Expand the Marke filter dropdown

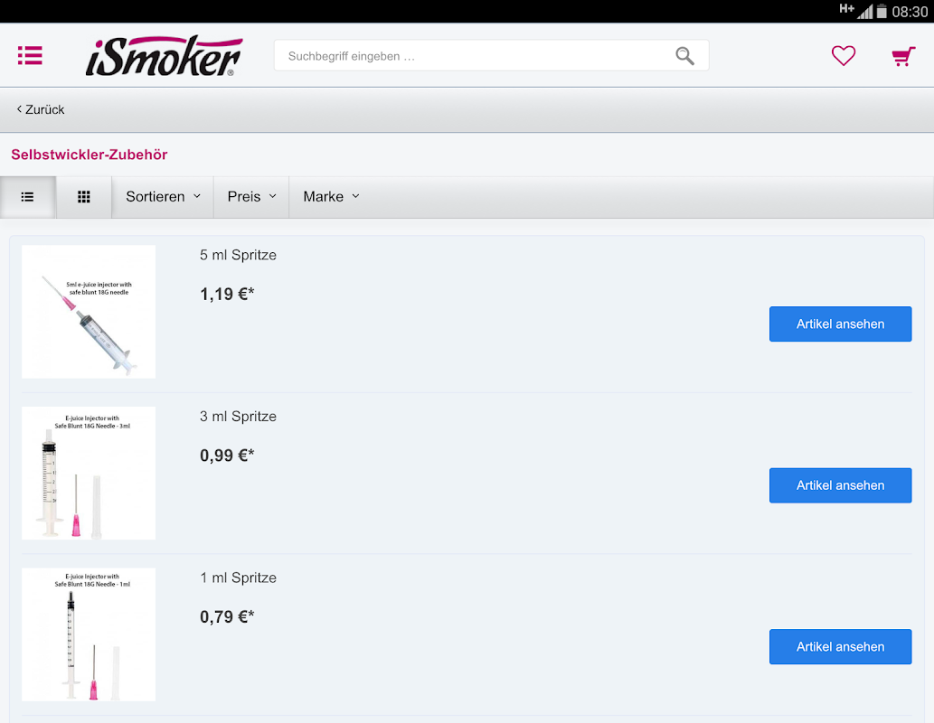pyautogui.click(x=331, y=196)
